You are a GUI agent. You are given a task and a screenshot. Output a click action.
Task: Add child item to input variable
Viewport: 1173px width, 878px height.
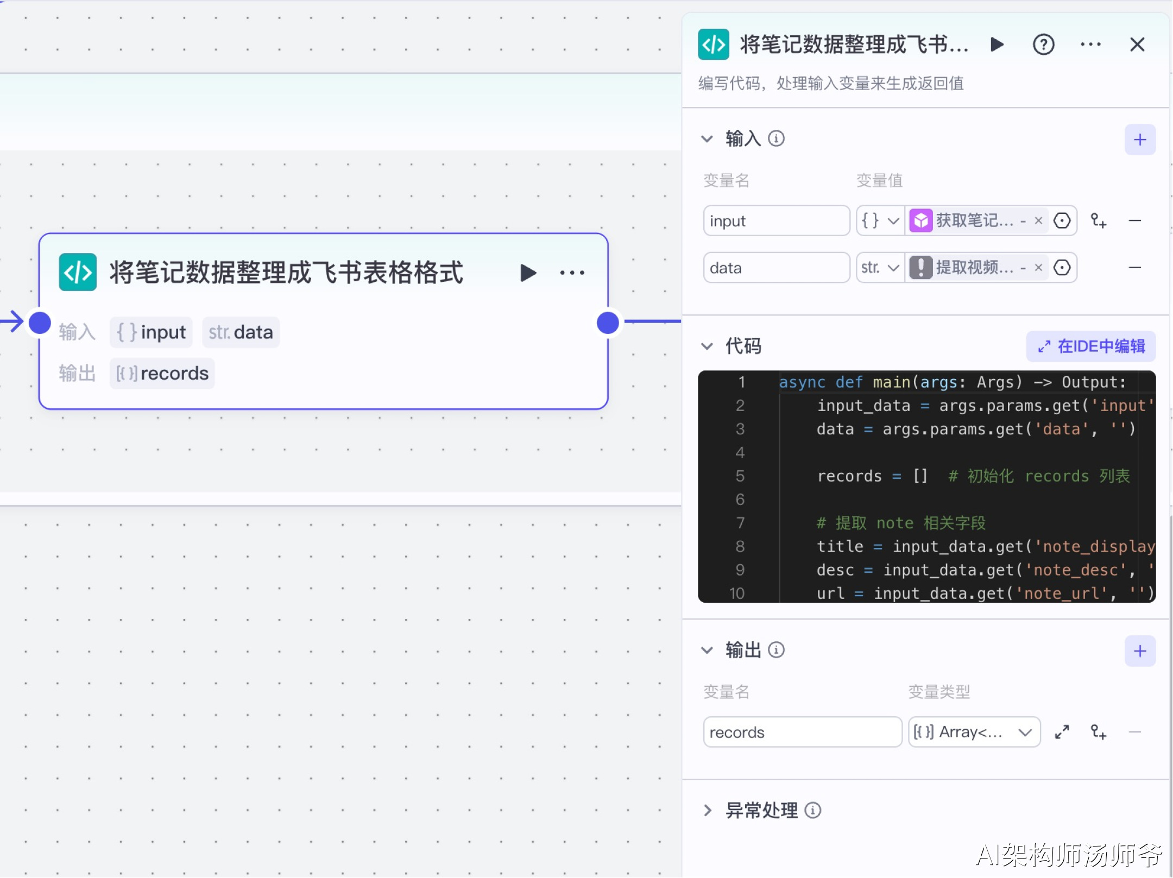coord(1098,220)
